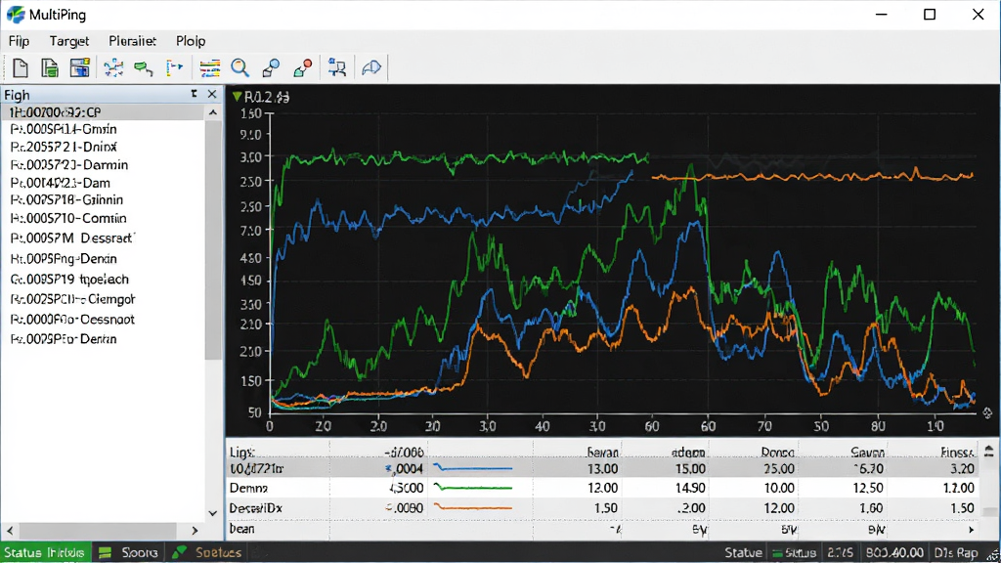Open the Target menu

[x=69, y=41]
